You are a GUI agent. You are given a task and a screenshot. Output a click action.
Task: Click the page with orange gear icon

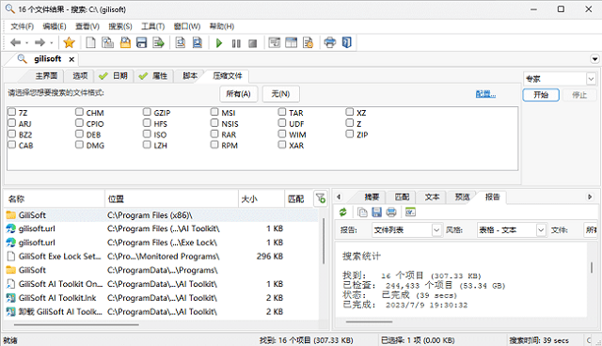click(x=308, y=42)
